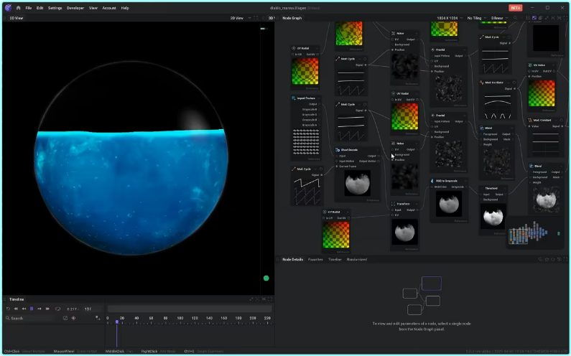Select the 2D View panel tab
Image resolution: width=571 pixels, height=356 pixels.
click(17, 18)
